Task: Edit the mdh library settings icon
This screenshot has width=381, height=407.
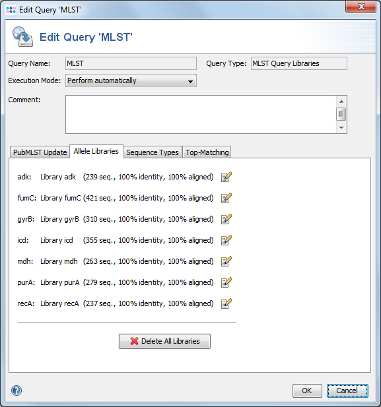Action: pyautogui.click(x=226, y=261)
